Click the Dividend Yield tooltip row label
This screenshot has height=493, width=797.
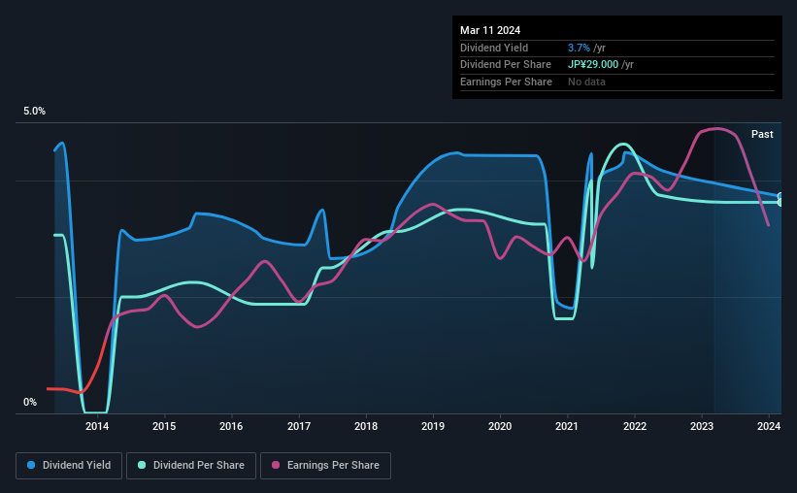tap(494, 48)
